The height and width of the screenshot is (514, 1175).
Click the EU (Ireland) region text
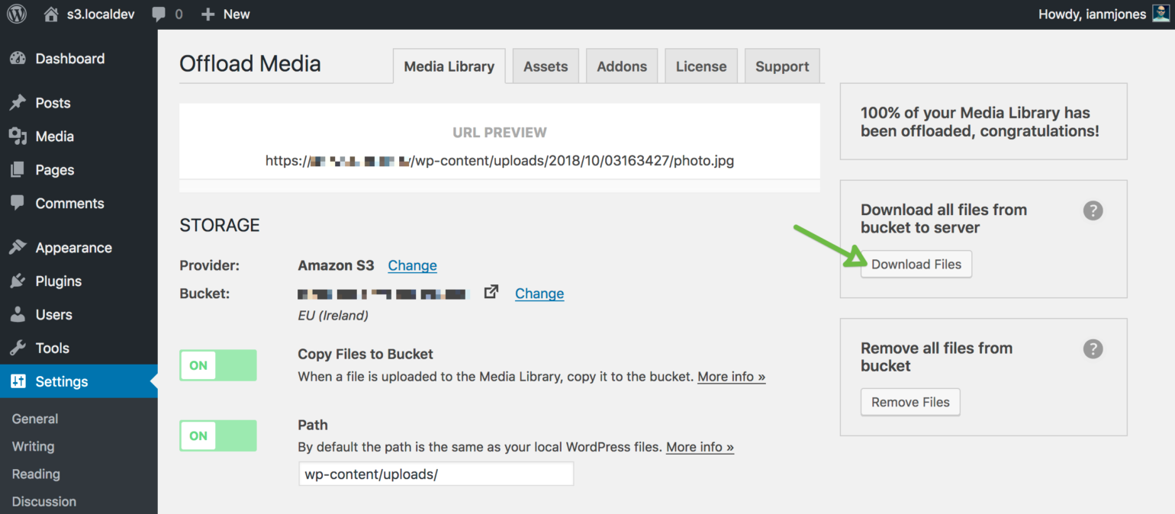coord(333,315)
